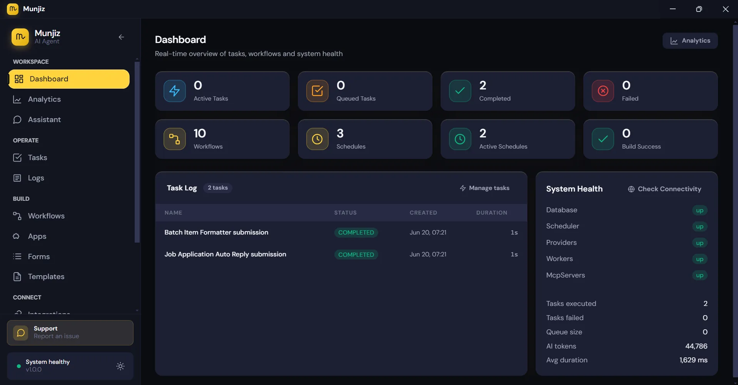This screenshot has height=385, width=738.
Task: Select Job Application Auto Reply submission row
Action: [341, 254]
